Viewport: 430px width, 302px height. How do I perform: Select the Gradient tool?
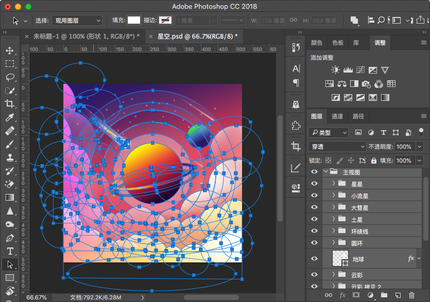10,198
